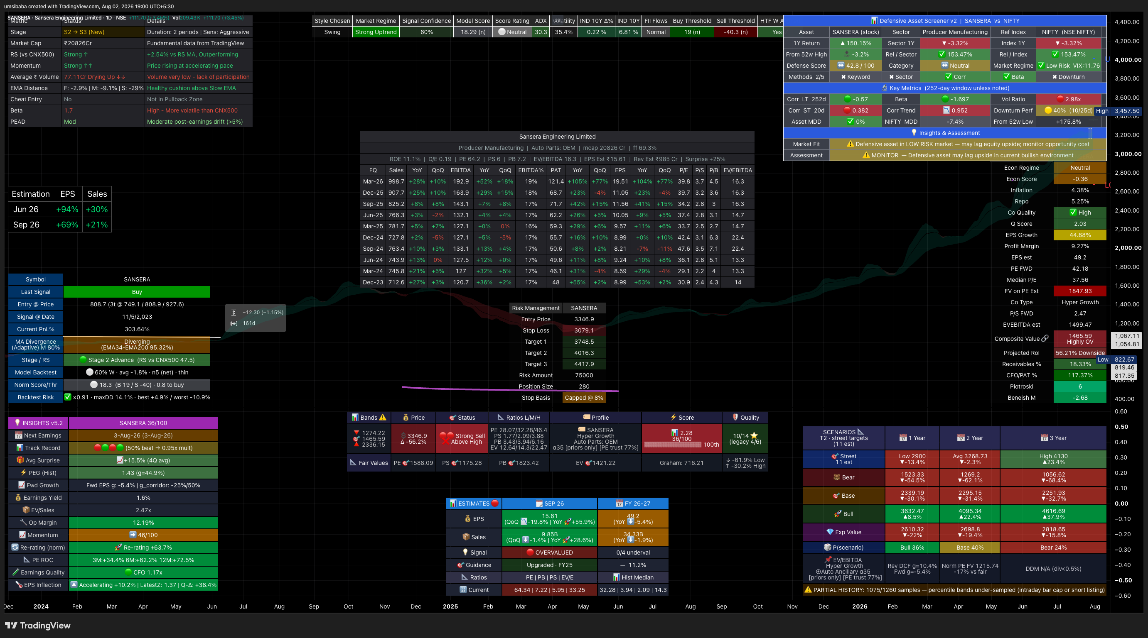The height and width of the screenshot is (638, 1148).
Task: Click the diamond icon beside Exp Value
Action: tap(830, 532)
